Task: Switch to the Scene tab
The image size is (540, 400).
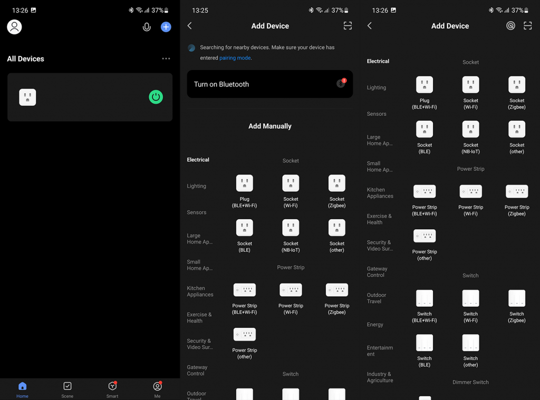Action: (x=67, y=389)
